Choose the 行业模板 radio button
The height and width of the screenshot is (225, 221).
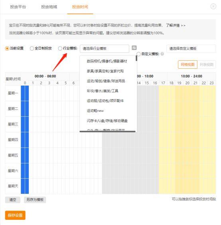60,48
